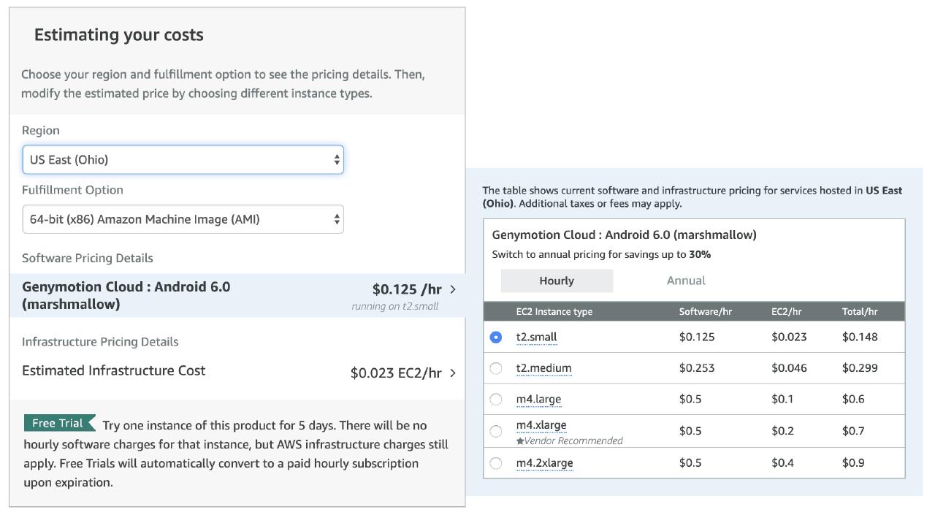Switch to the Annual pricing tab
Screen dimensions: 935x515
pos(686,281)
